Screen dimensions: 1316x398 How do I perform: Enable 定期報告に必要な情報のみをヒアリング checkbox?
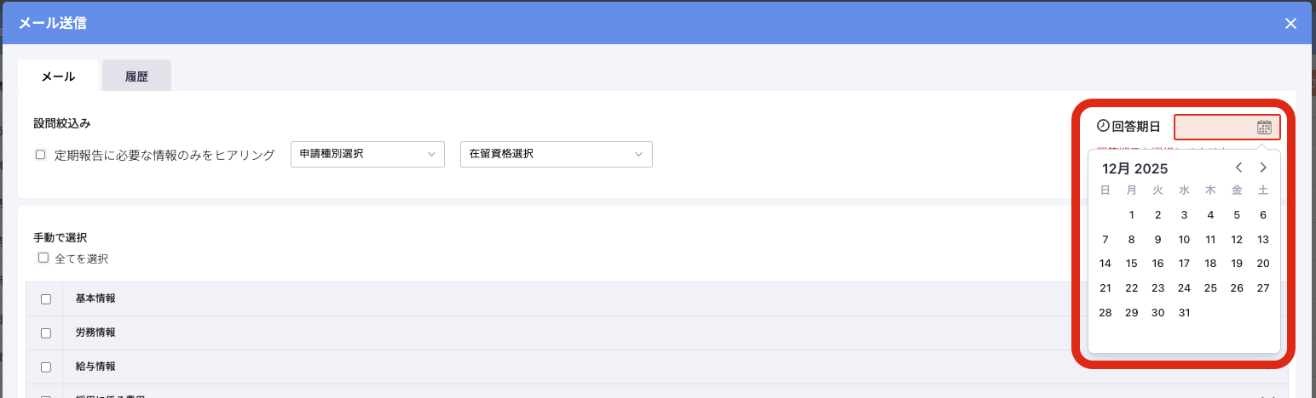(40, 155)
